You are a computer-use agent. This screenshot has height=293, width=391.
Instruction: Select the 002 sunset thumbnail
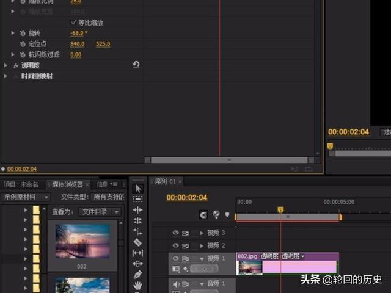[x=82, y=241]
